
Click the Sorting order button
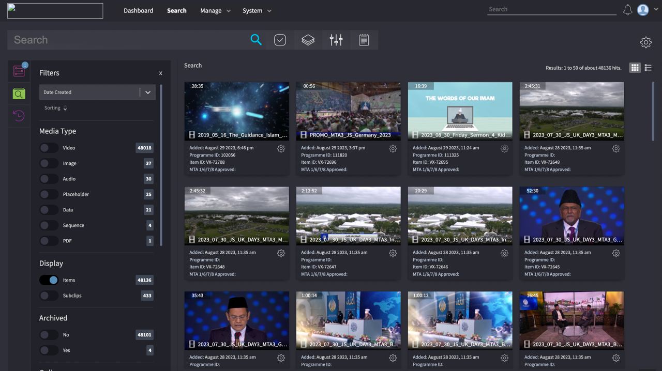(55, 108)
